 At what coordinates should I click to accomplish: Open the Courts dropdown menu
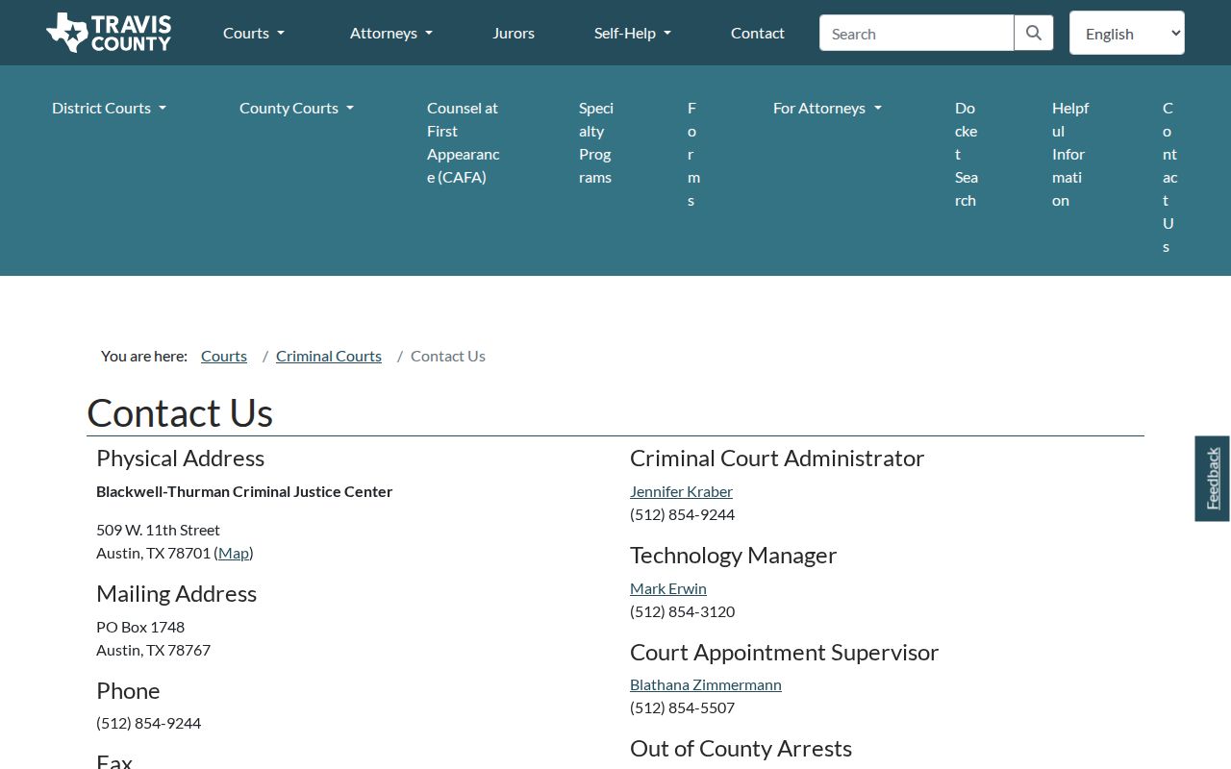[254, 33]
